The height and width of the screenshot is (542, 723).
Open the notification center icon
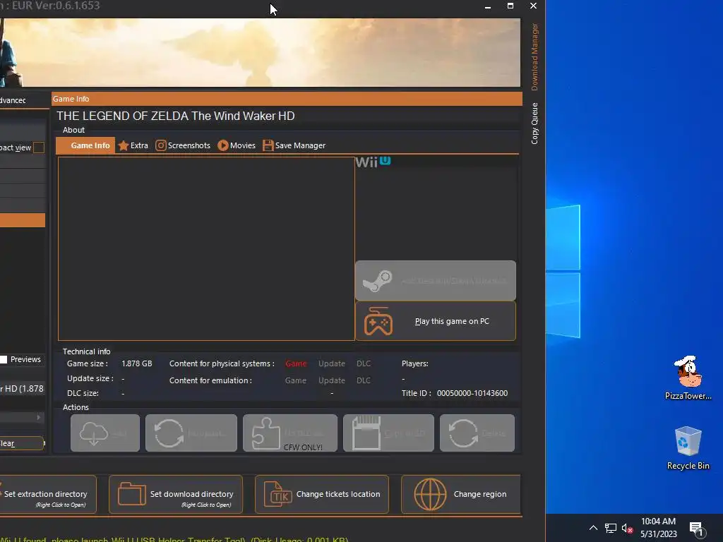click(696, 529)
